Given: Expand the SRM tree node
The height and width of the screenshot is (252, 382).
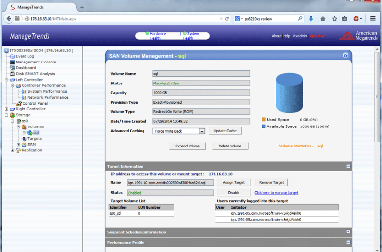Looking at the screenshot, I should (x=18, y=145).
